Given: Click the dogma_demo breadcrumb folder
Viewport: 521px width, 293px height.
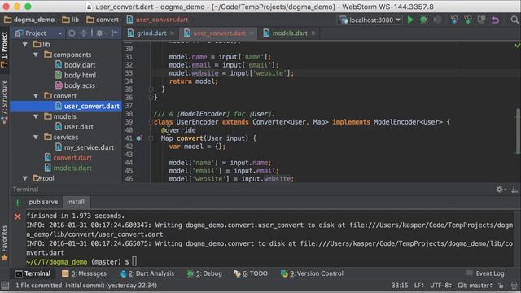Looking at the screenshot, I should click(29, 20).
